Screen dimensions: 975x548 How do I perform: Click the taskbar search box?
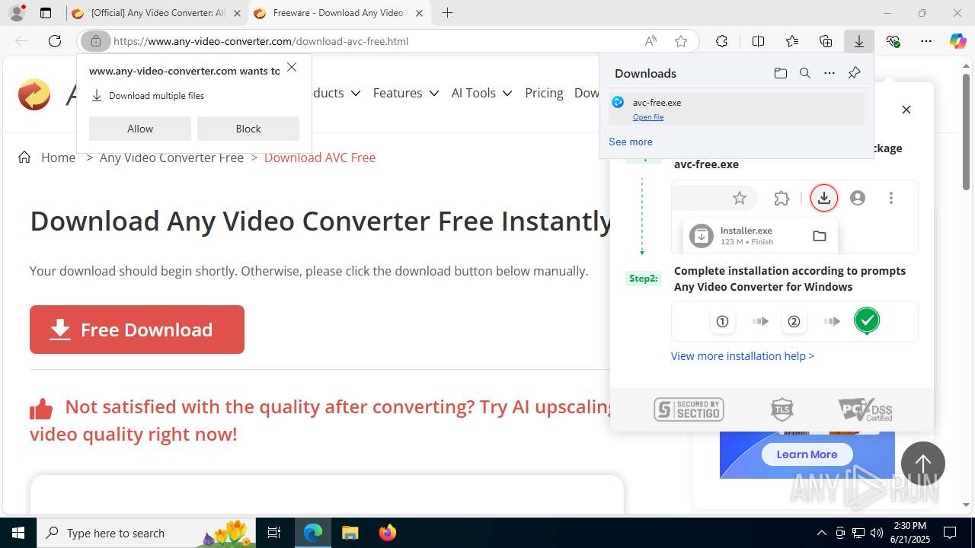(146, 533)
